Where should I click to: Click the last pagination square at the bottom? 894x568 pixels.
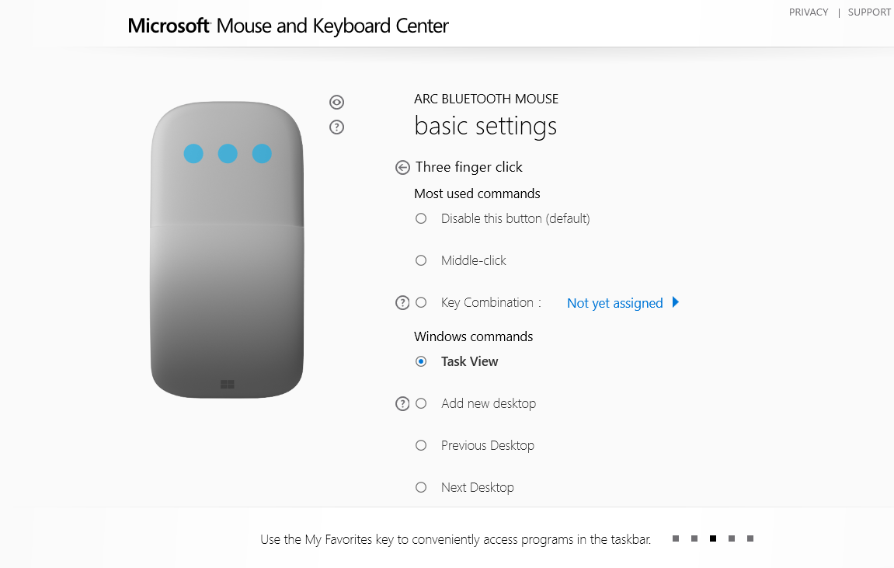point(750,538)
